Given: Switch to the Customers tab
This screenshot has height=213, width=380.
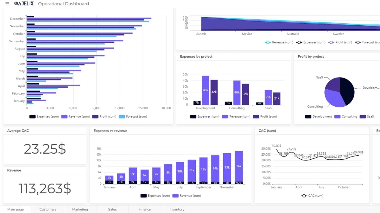Looking at the screenshot, I should [x=48, y=209].
